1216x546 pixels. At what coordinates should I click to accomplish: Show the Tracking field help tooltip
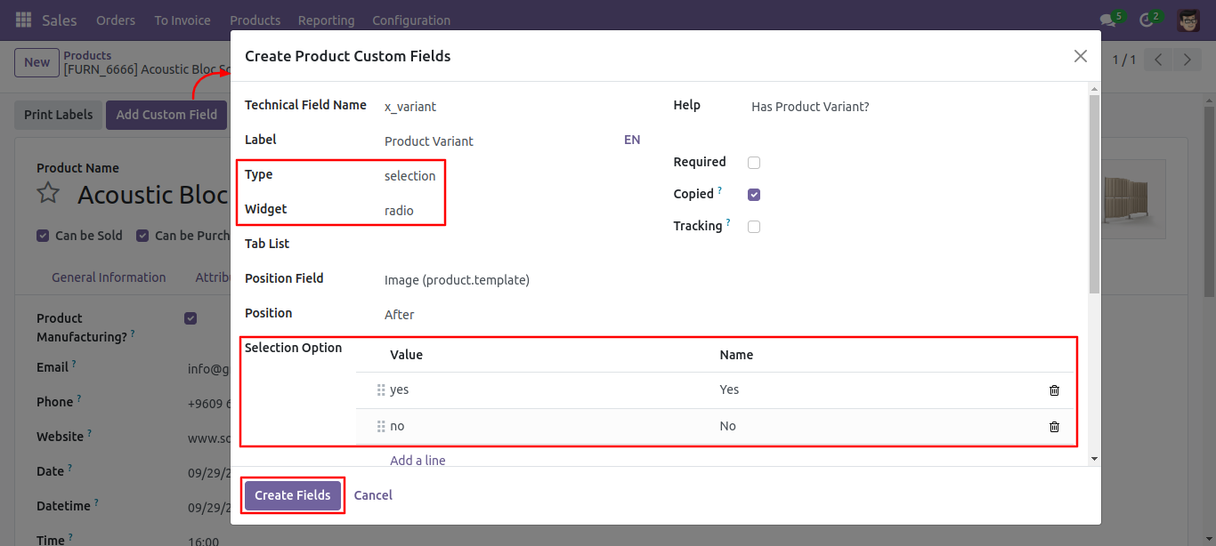728,222
